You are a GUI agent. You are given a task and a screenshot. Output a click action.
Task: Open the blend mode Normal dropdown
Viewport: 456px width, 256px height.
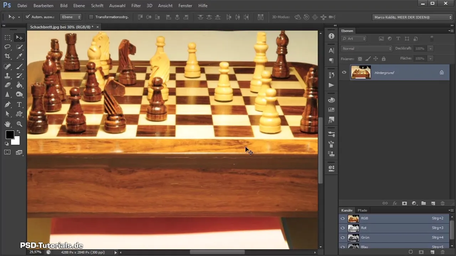367,48
